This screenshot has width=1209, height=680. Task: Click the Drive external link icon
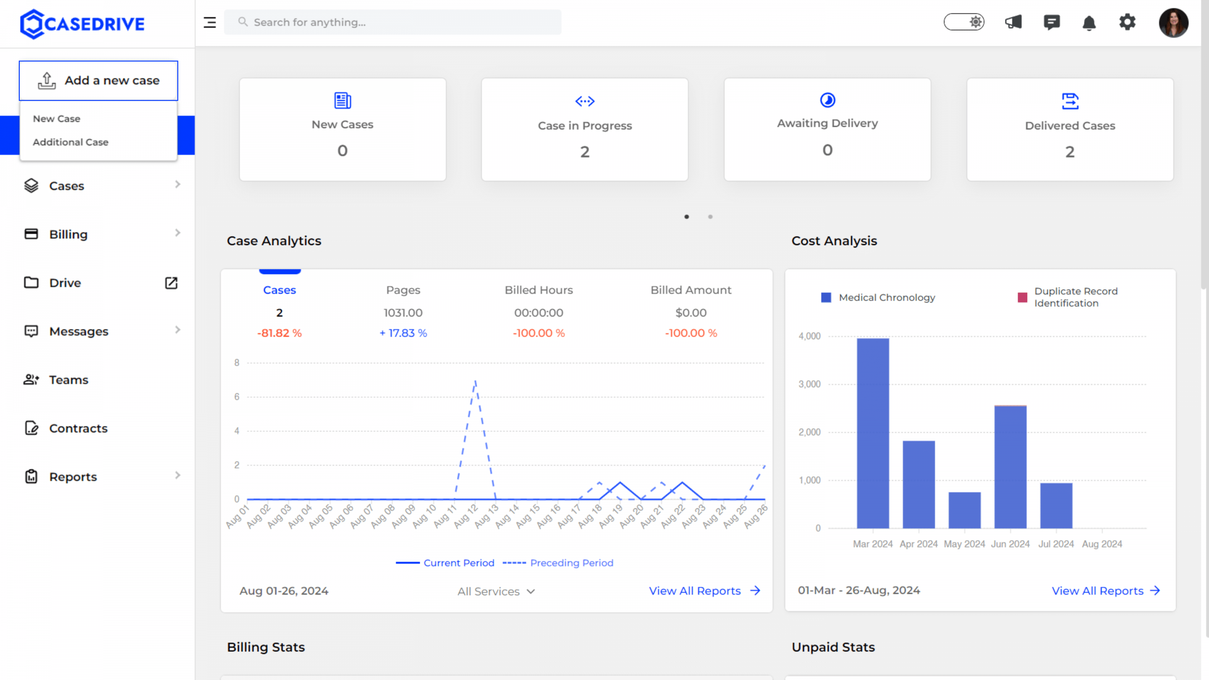[x=171, y=282]
